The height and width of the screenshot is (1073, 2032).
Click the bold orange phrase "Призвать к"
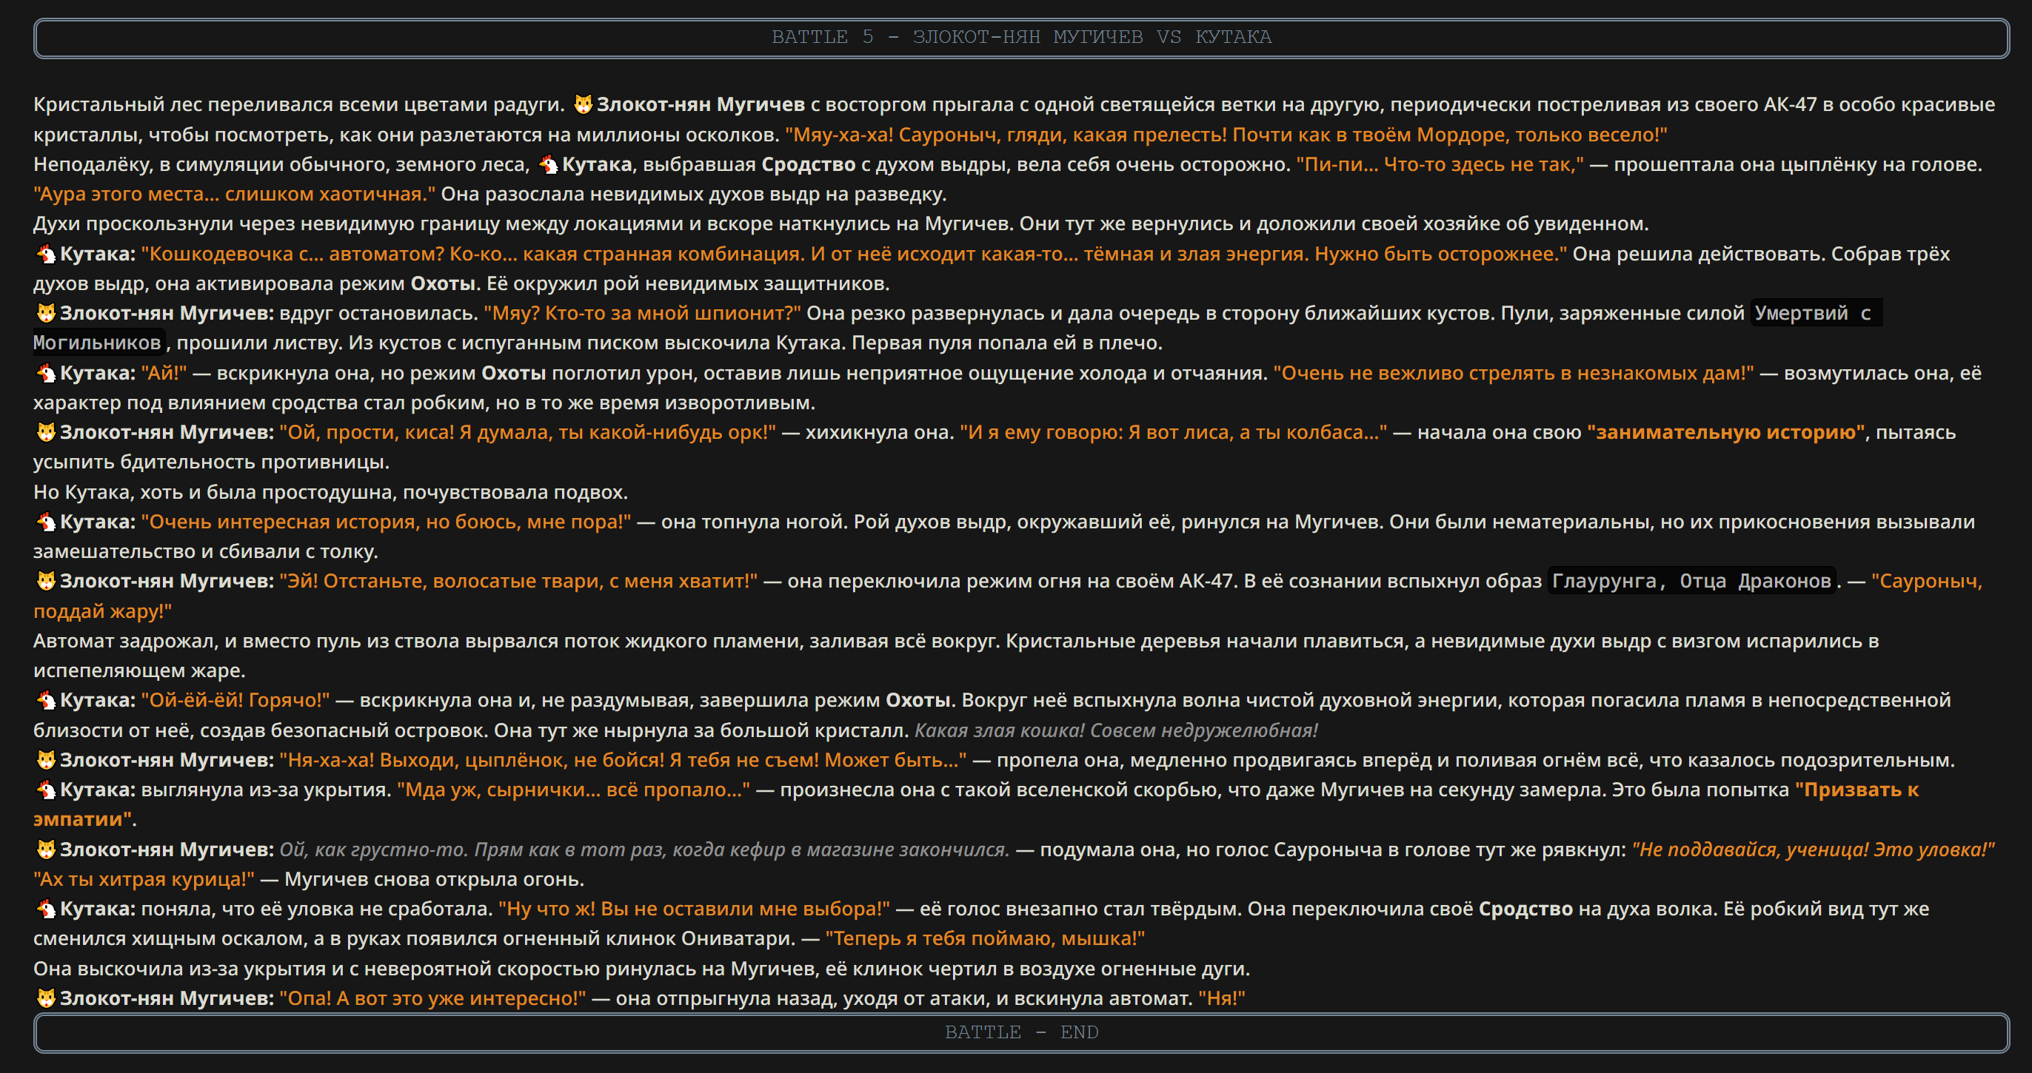pos(1857,789)
